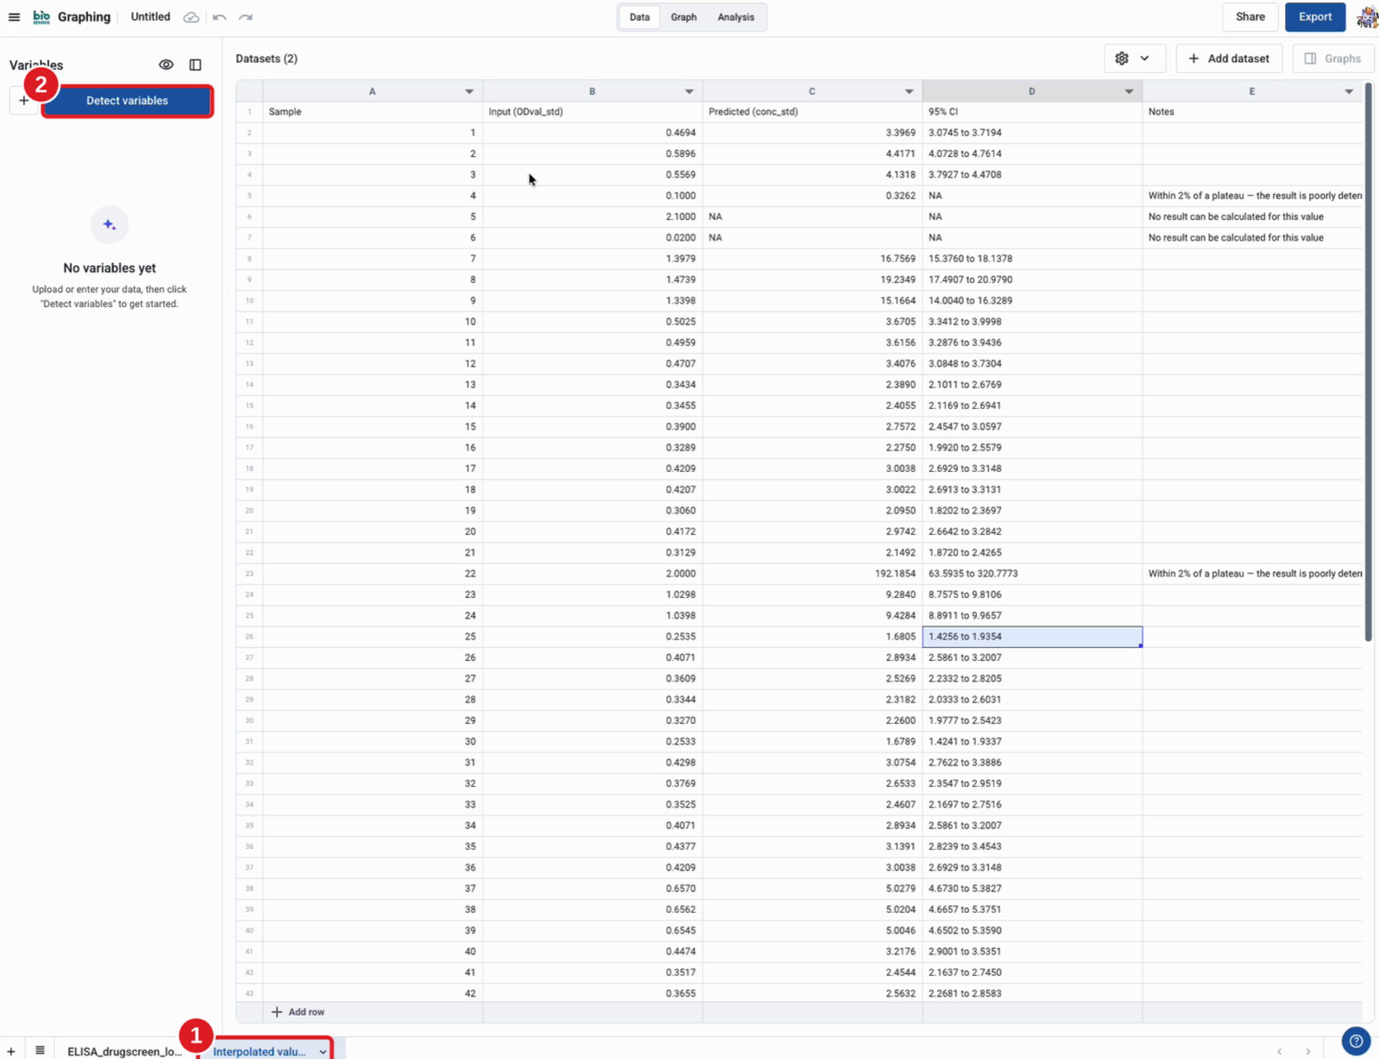
Task: Select input cell 0.0200
Action: (592, 237)
